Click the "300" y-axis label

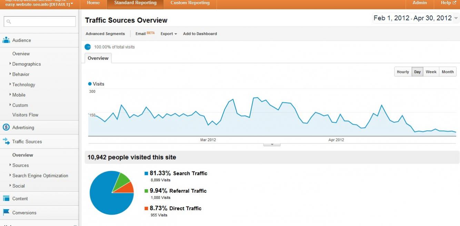click(x=92, y=92)
